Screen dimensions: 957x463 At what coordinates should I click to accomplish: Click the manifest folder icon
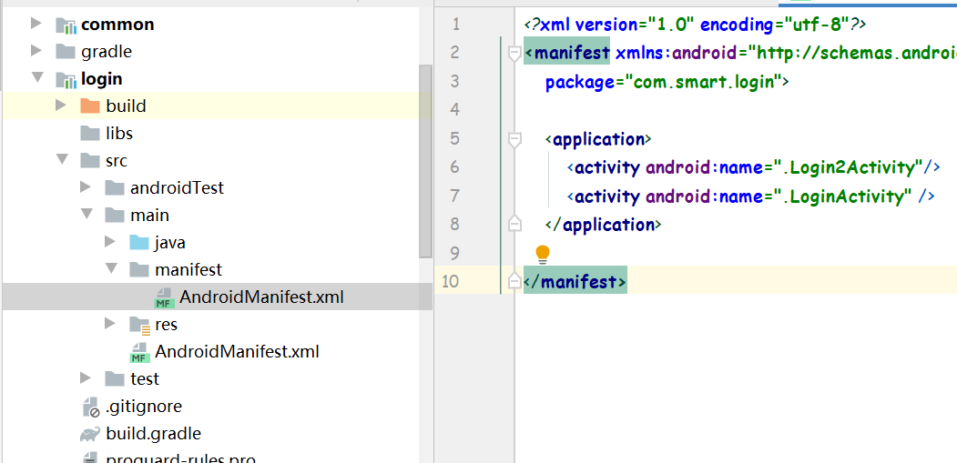[139, 269]
